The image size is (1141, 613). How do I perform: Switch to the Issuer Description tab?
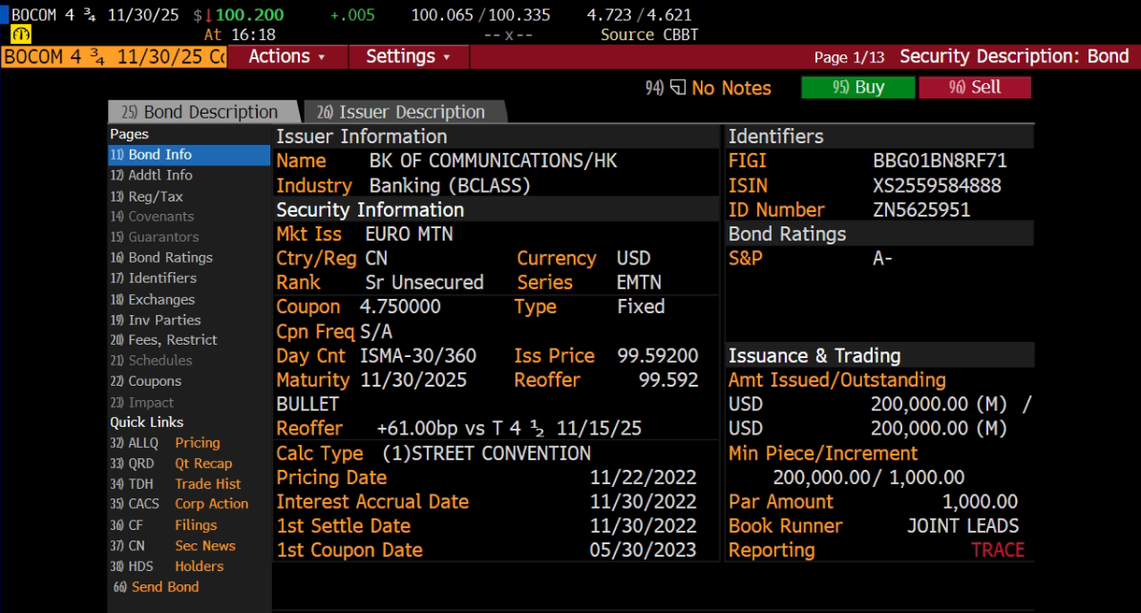[x=403, y=112]
